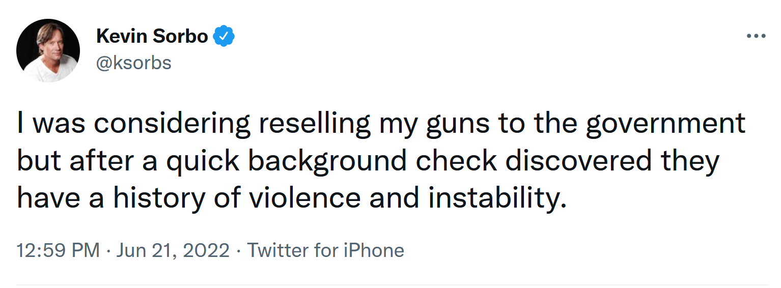Click the word "government" in the tweet
The image size is (781, 288).
(x=665, y=124)
